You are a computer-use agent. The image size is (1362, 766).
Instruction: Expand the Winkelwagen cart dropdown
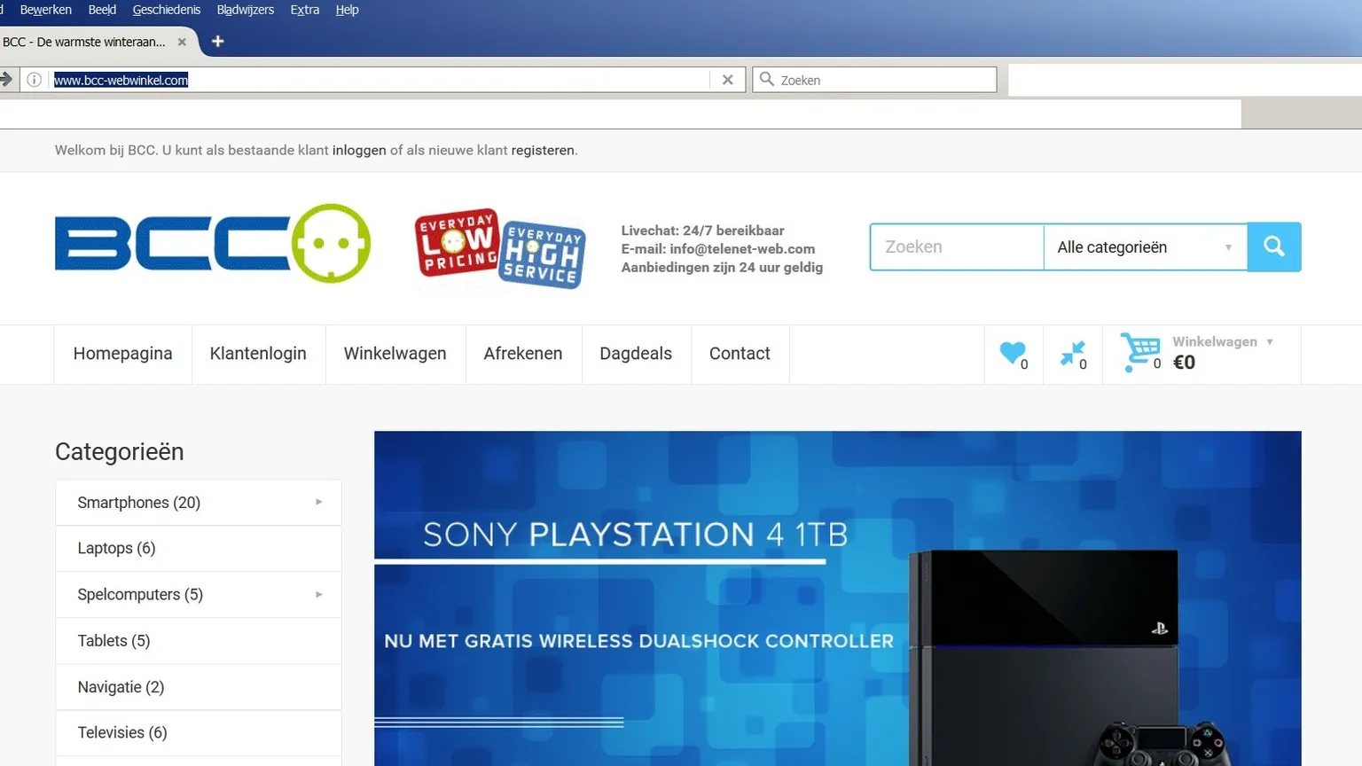coord(1269,342)
